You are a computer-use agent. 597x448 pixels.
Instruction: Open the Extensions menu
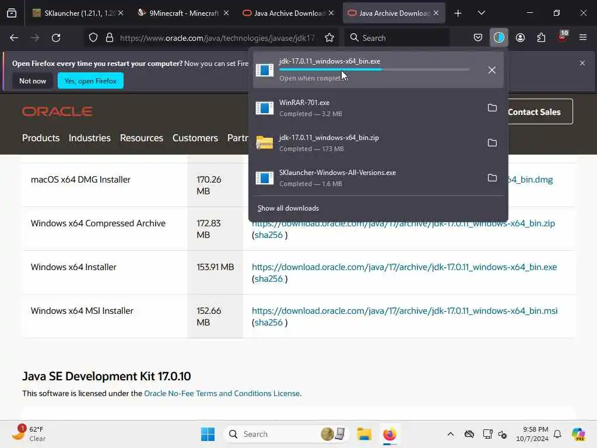(541, 38)
